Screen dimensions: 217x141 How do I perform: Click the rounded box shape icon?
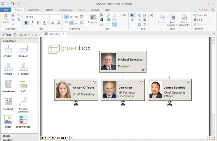coord(109,20)
